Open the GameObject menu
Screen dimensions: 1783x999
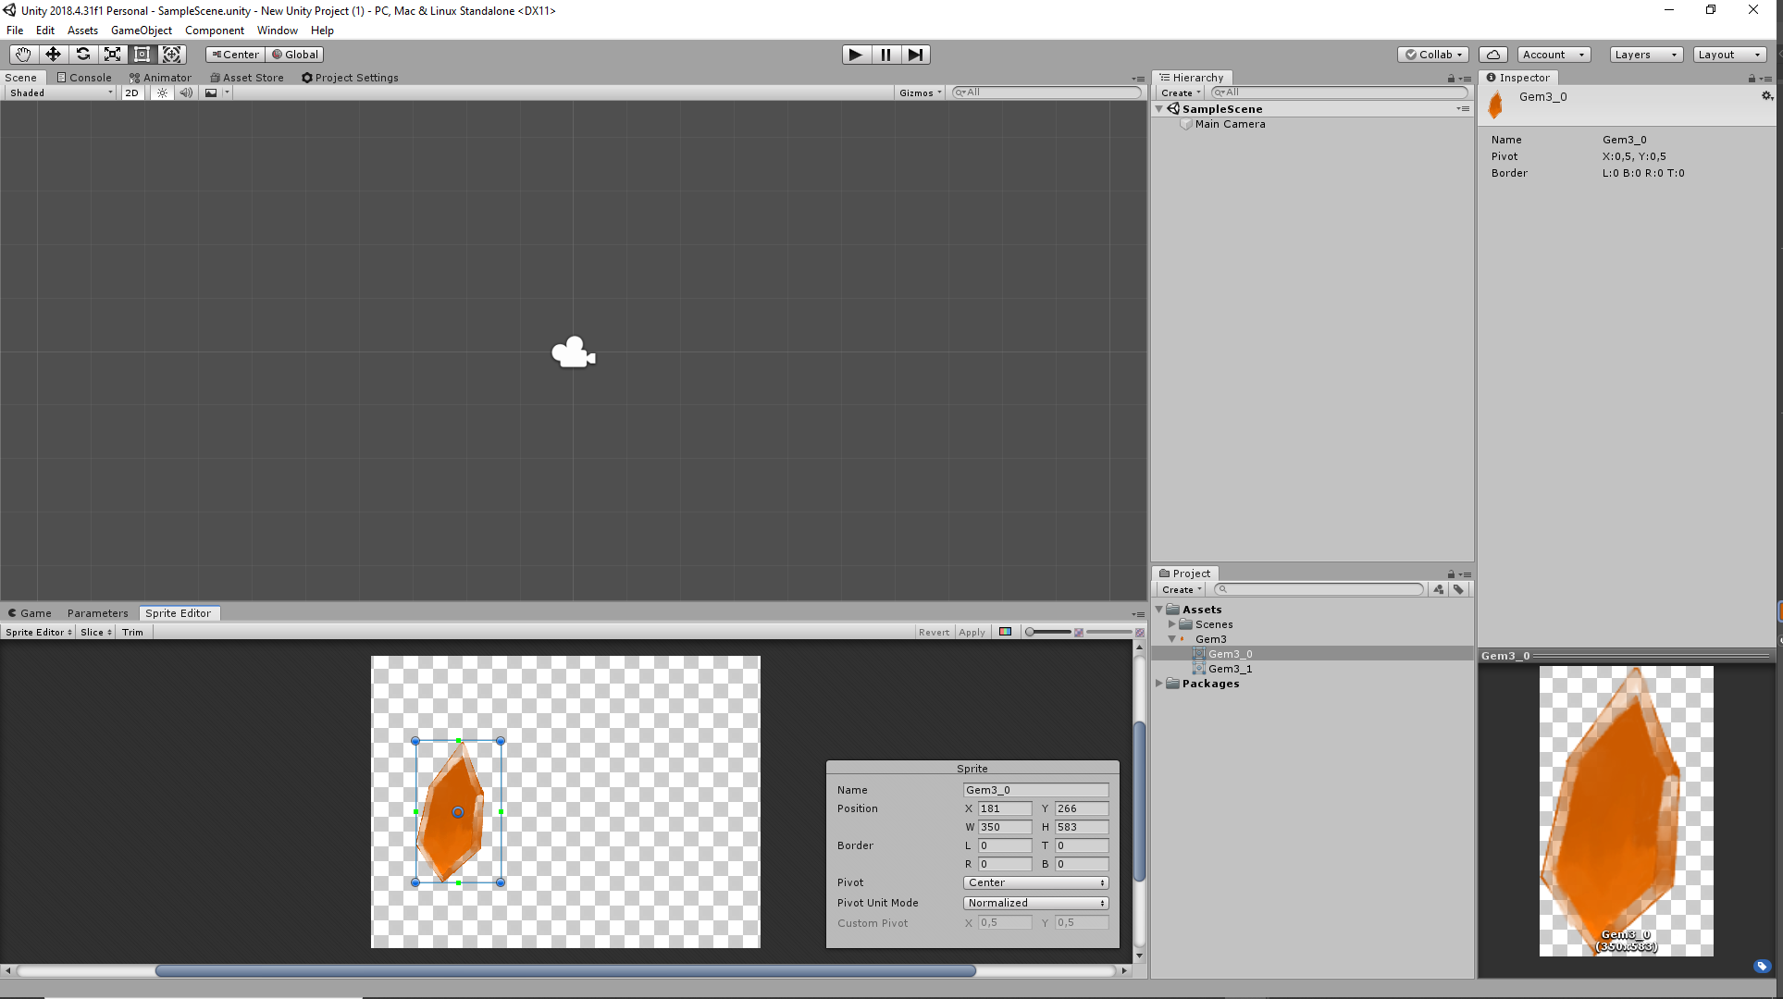click(x=141, y=31)
